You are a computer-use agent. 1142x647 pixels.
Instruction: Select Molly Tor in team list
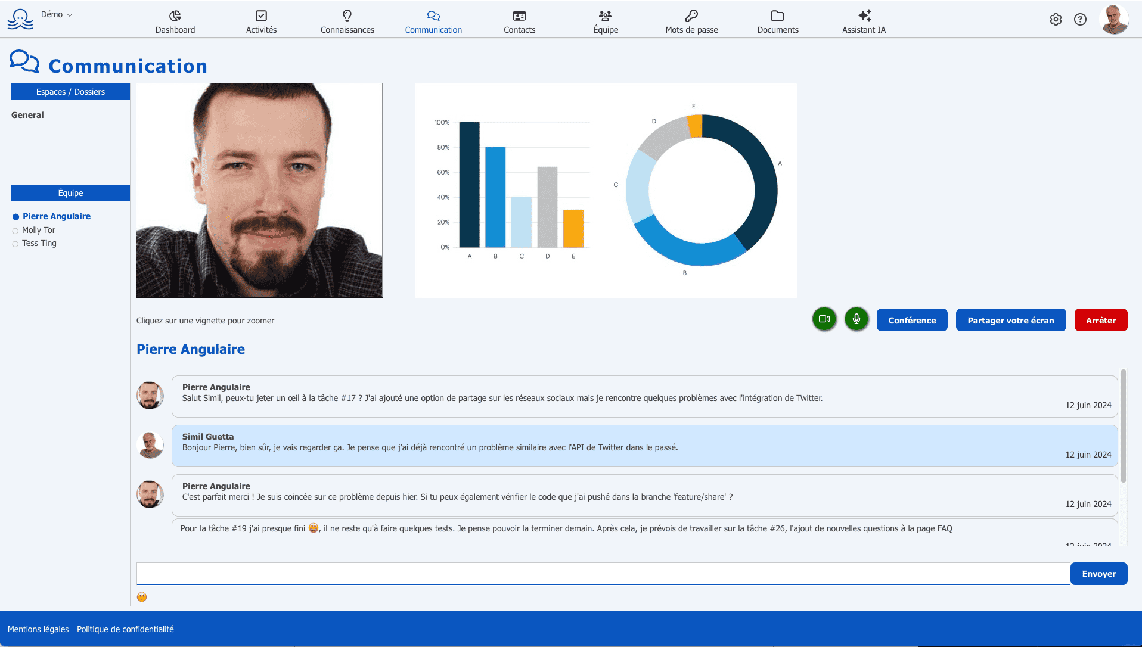(x=39, y=230)
